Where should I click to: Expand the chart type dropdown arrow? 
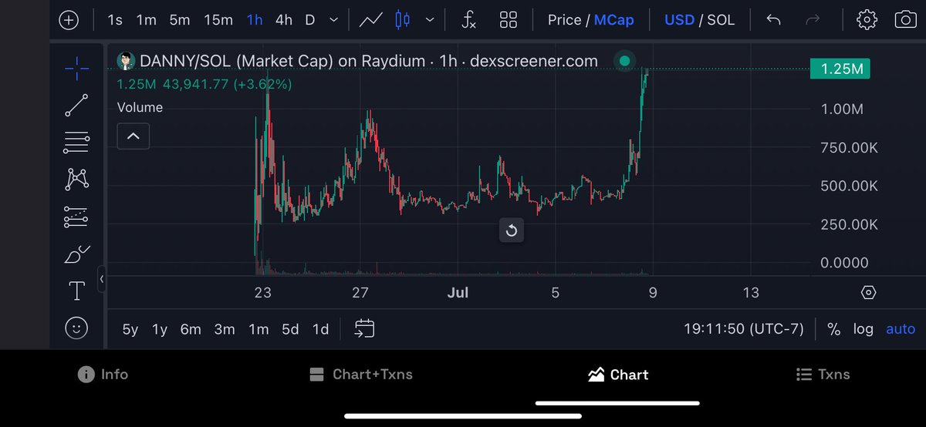pyautogui.click(x=430, y=20)
